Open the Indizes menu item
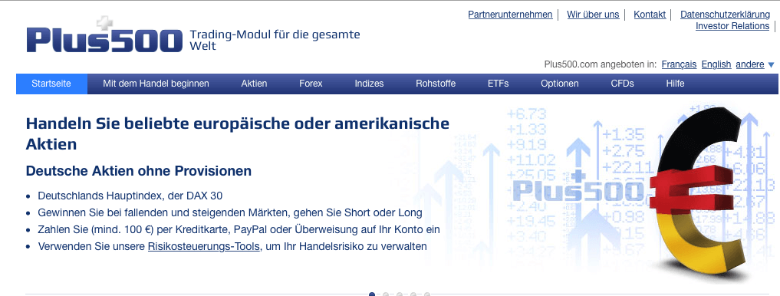Screen dimensions: 780x296 point(369,84)
